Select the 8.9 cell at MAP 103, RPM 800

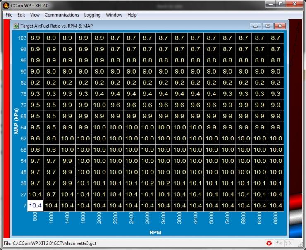point(35,38)
